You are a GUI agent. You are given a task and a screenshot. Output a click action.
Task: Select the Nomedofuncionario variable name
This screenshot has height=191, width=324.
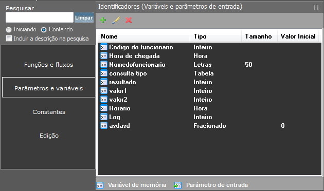[x=137, y=65]
